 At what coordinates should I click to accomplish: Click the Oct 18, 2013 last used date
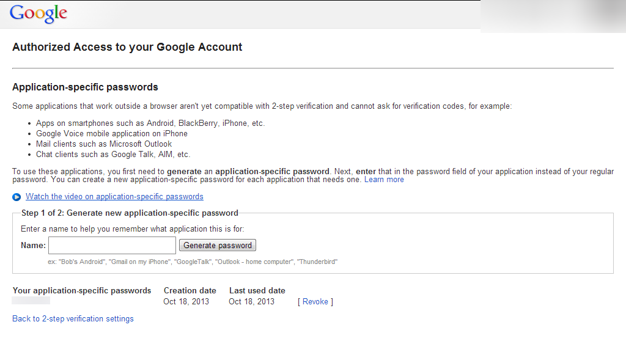251,301
